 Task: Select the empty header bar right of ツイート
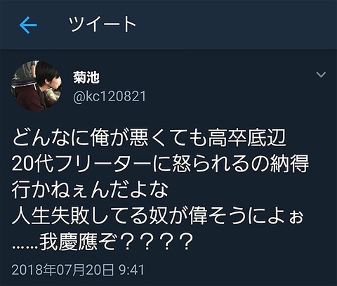pos(237,25)
